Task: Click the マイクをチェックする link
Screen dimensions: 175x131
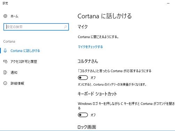Action: [90, 47]
